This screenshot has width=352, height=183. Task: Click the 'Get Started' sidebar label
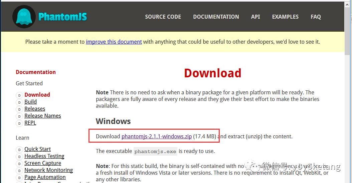click(29, 83)
